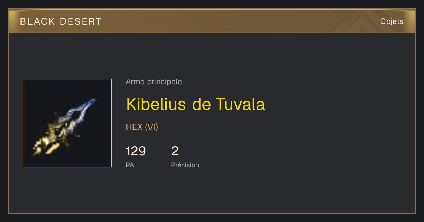Click the Précision stat label
424x222 pixels.
click(185, 165)
